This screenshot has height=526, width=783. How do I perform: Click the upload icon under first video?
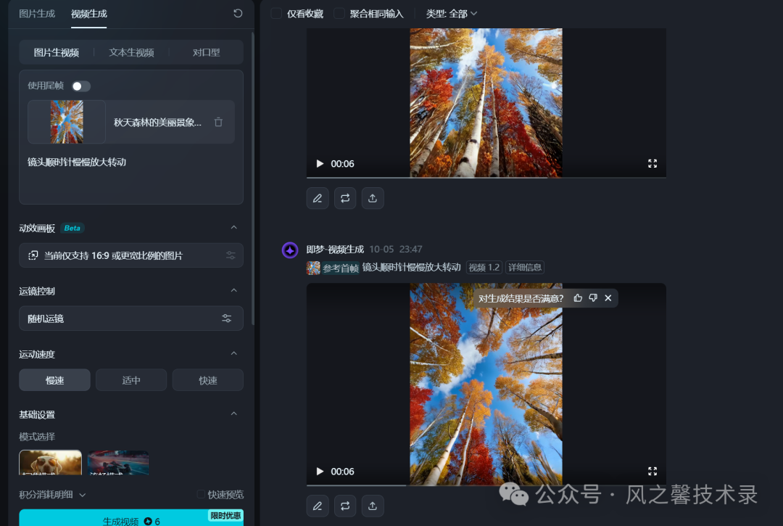(373, 198)
